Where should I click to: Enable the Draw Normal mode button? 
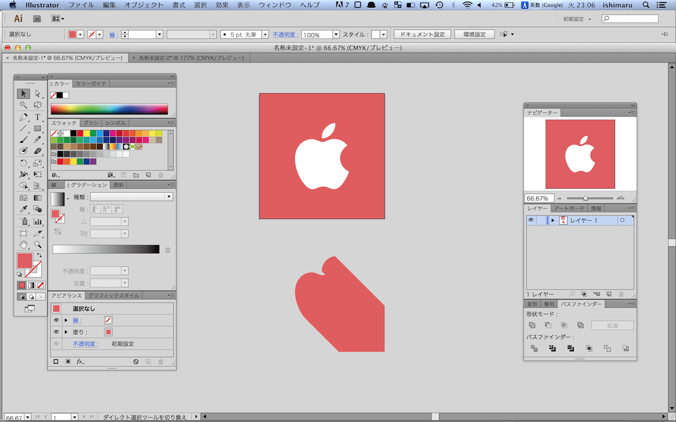pos(22,297)
